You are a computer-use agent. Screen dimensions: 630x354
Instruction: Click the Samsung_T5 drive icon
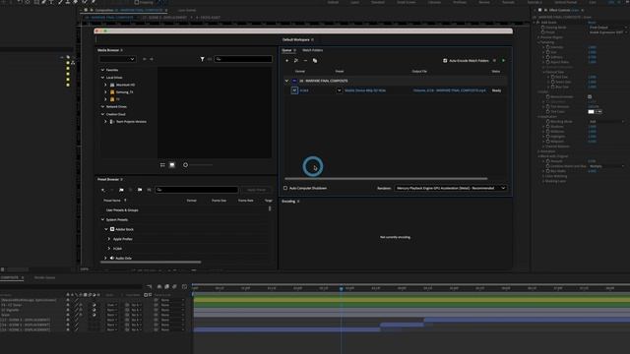click(112, 91)
